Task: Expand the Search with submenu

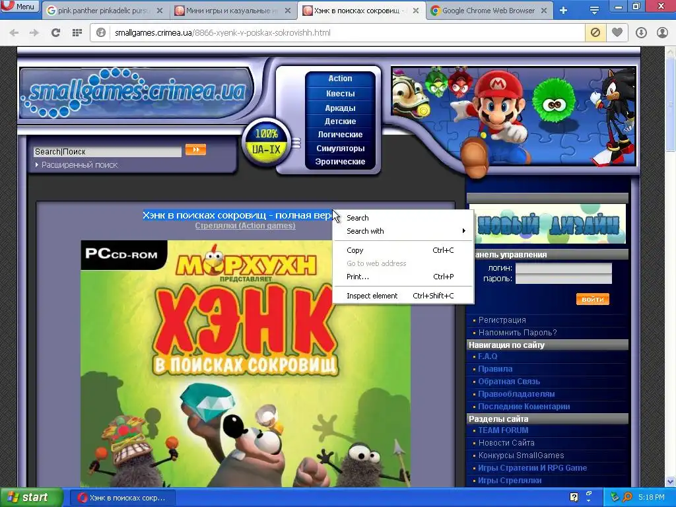Action: coord(403,231)
